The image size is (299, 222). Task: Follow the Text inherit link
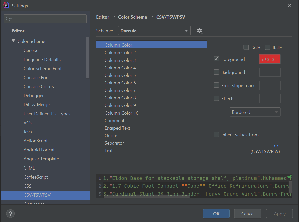(x=276, y=145)
